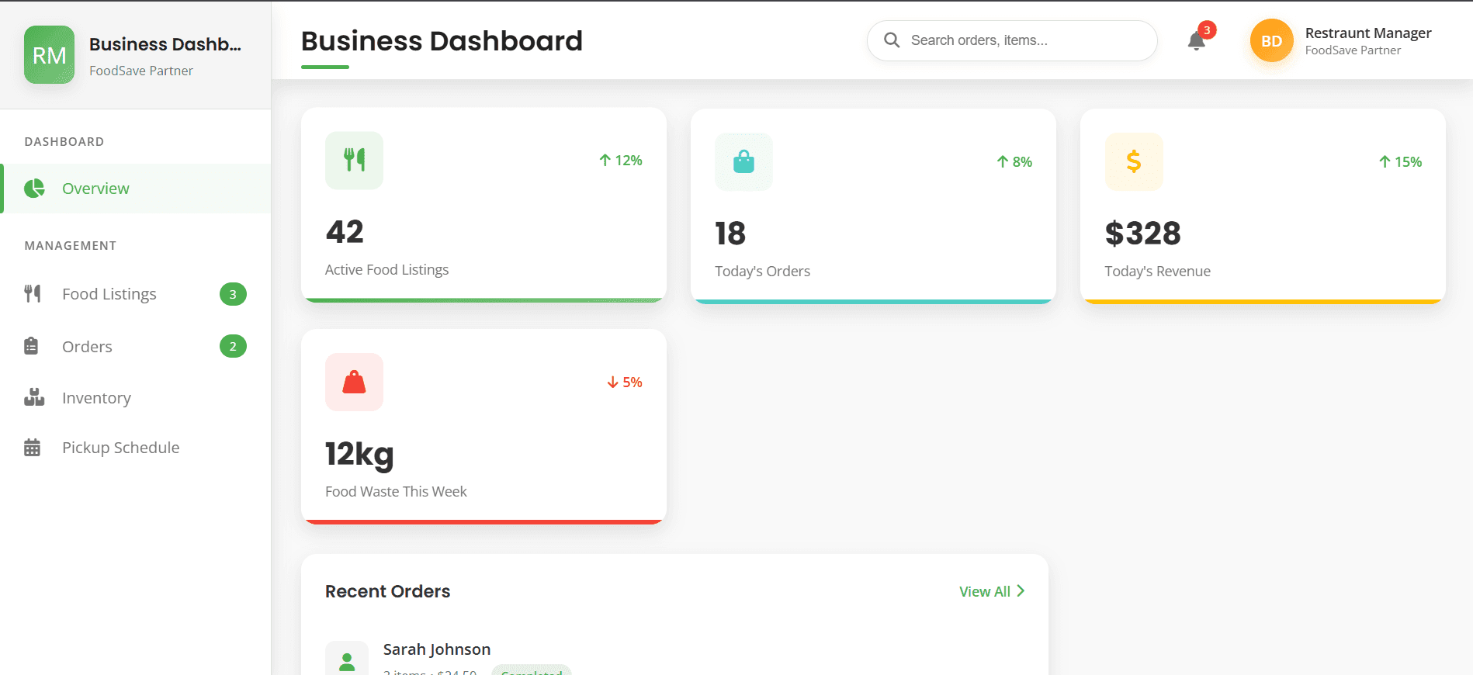This screenshot has height=675, width=1473.
Task: Click the Sarah Johnson order name
Action: click(437, 649)
